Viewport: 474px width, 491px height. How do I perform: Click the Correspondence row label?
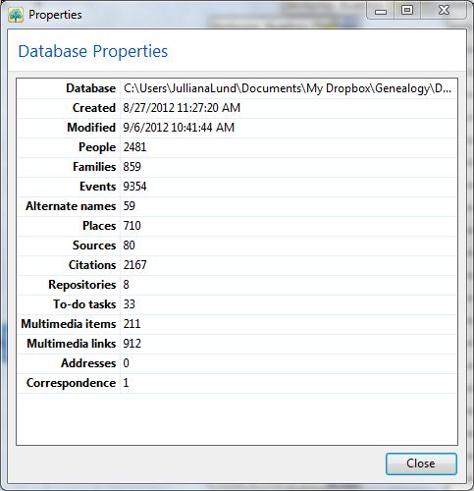point(72,383)
